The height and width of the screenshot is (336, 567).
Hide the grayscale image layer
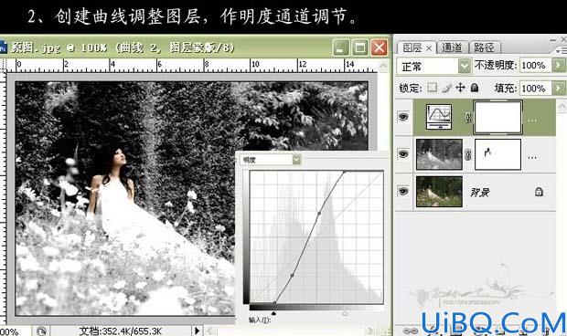403,154
